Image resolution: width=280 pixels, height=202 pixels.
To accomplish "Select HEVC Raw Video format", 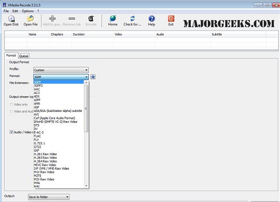I will point(59,165).
